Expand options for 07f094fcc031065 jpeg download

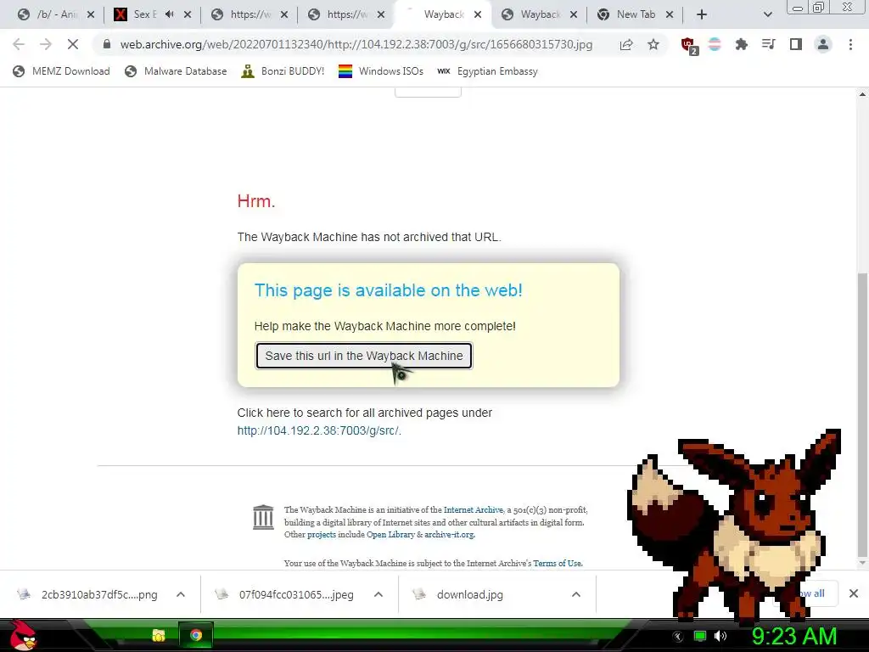[x=378, y=594]
